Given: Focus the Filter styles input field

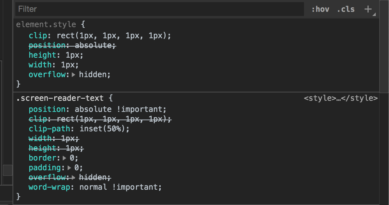Looking at the screenshot, I should tap(159, 9).
